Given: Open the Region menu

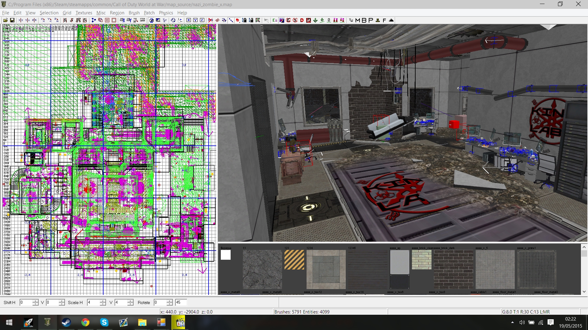Looking at the screenshot, I should point(117,13).
